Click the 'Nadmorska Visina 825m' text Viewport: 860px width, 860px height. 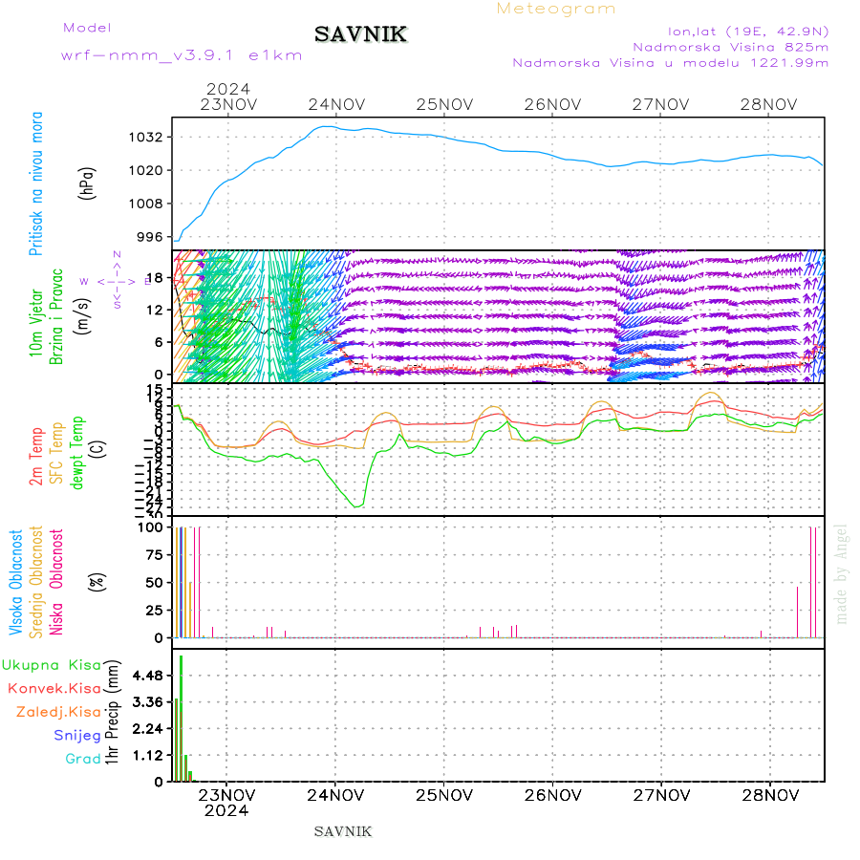[x=731, y=47]
